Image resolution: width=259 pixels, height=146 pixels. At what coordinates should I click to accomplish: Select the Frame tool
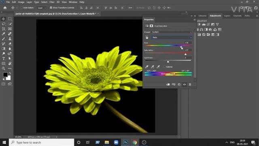(10, 29)
